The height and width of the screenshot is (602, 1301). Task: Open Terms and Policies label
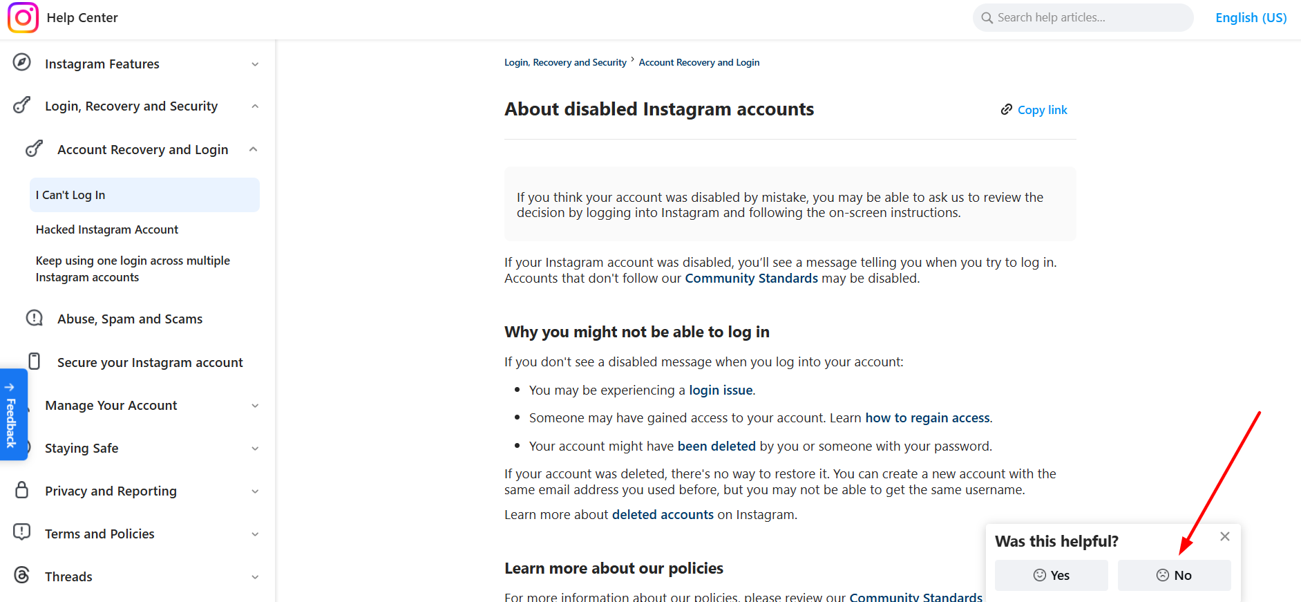tap(99, 534)
